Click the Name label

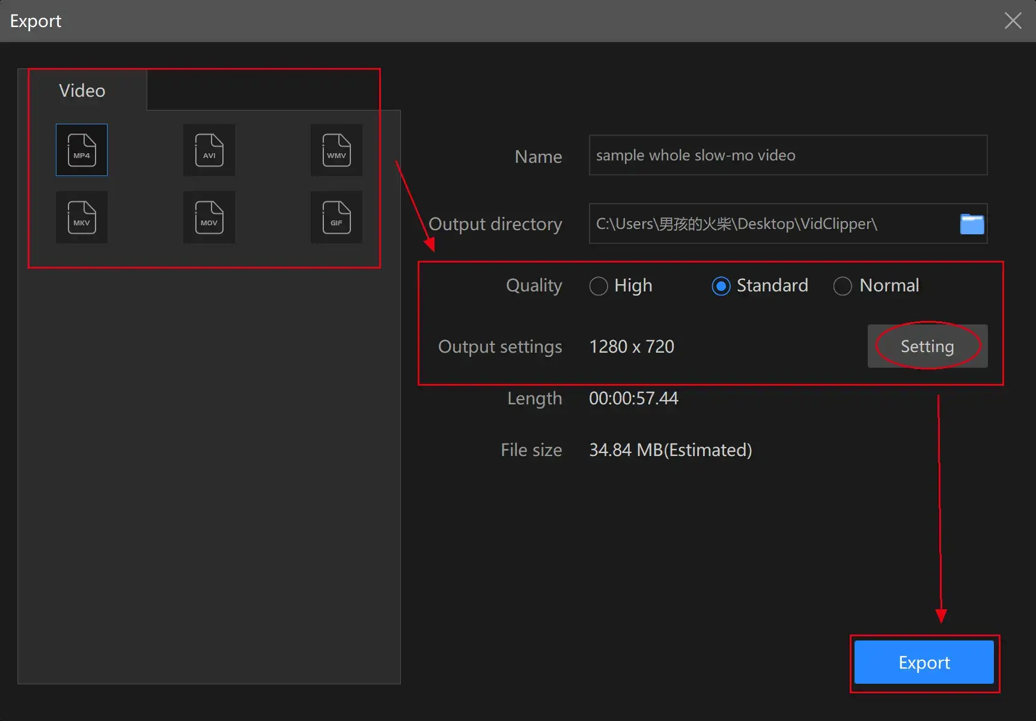(x=538, y=157)
